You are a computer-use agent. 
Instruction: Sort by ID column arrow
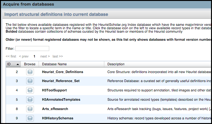[17, 64]
